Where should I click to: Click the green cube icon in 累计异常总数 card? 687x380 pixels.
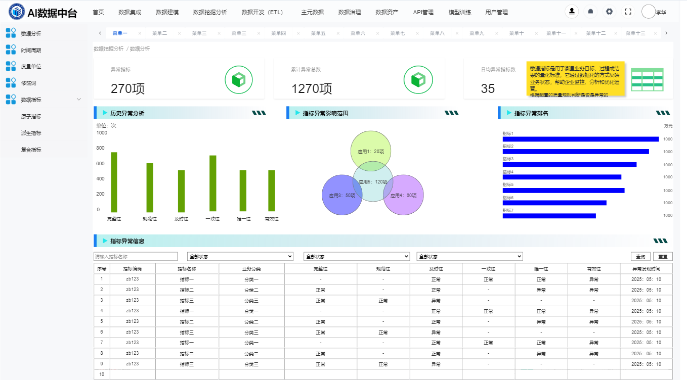(418, 80)
